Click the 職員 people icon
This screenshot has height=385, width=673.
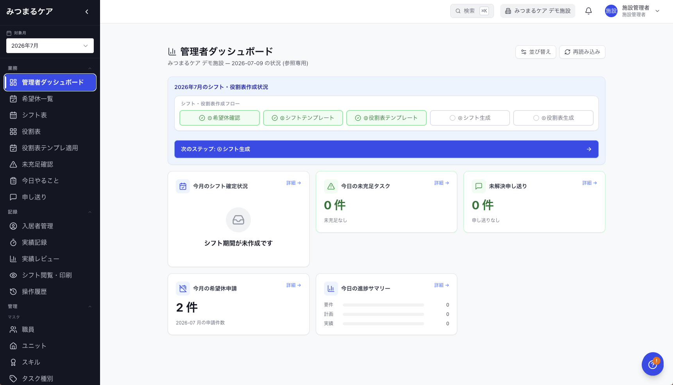pyautogui.click(x=13, y=330)
